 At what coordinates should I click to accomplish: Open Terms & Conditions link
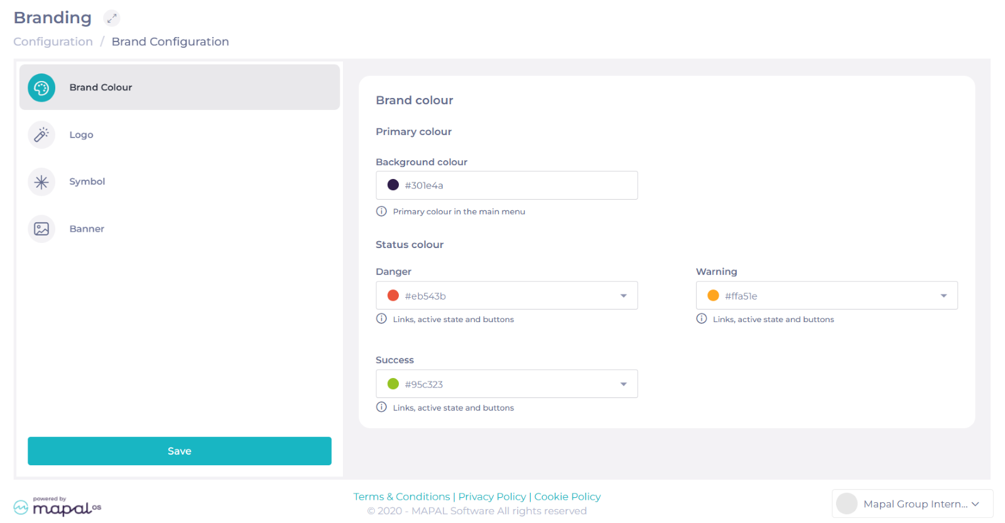coord(401,497)
